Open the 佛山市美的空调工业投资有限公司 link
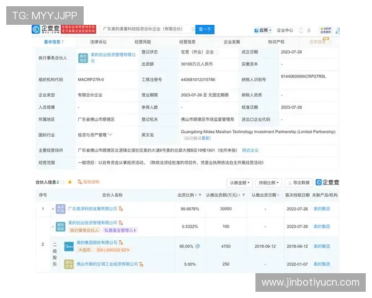The width and height of the screenshot is (372, 298). pos(107,264)
